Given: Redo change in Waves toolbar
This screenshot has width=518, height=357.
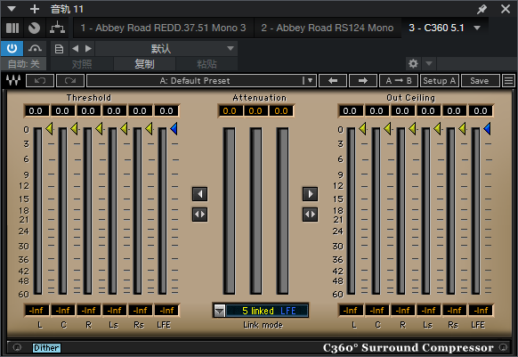Looking at the screenshot, I should (x=70, y=81).
